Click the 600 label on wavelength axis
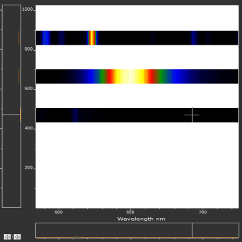The image size is (242, 242). click(x=59, y=212)
